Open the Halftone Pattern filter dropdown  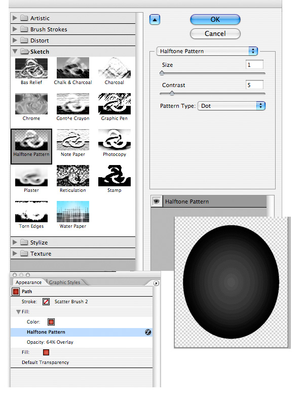click(207, 51)
